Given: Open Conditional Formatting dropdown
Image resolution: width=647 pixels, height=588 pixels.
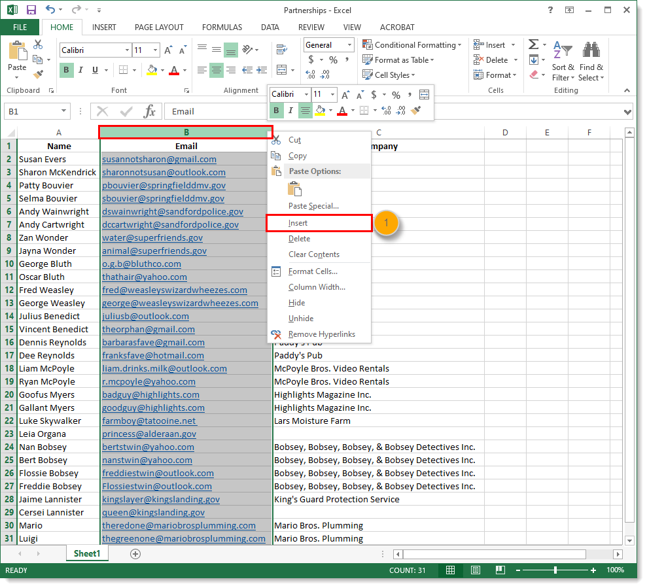Looking at the screenshot, I should tap(411, 44).
